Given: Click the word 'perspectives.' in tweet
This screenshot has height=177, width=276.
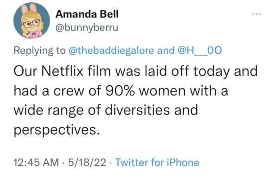Looking at the screenshot, I should (x=57, y=130).
